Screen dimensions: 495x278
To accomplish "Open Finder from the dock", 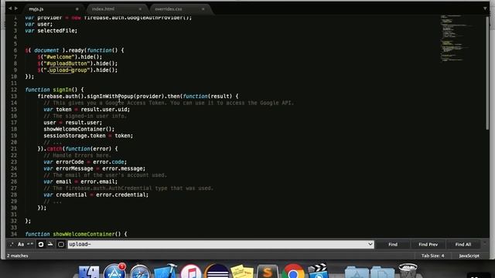I will 89,272.
